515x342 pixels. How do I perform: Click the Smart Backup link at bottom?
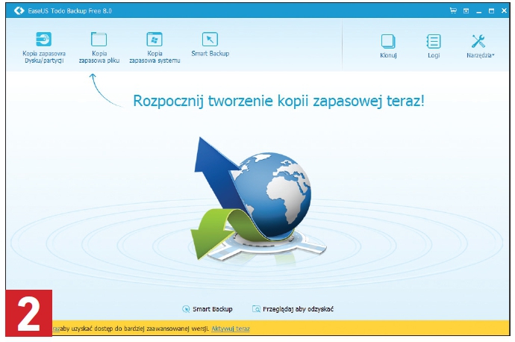click(x=207, y=309)
